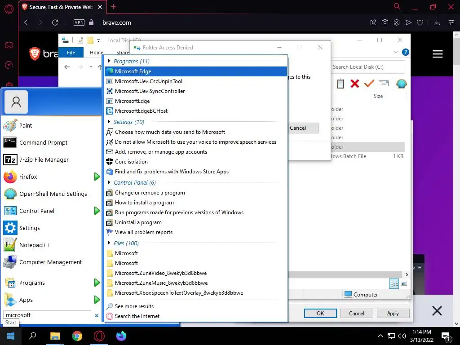The width and height of the screenshot is (460, 345).
Task: Click the Windows Start button
Action: point(11,336)
